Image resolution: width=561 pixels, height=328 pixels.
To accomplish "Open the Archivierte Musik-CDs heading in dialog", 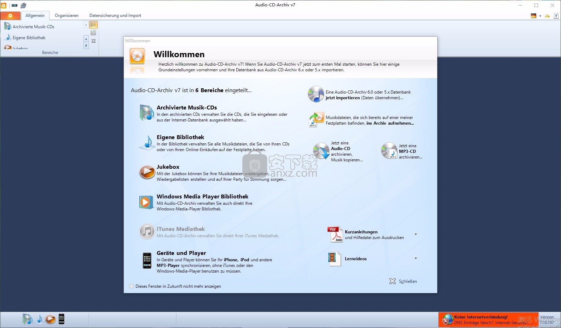I will click(187, 107).
